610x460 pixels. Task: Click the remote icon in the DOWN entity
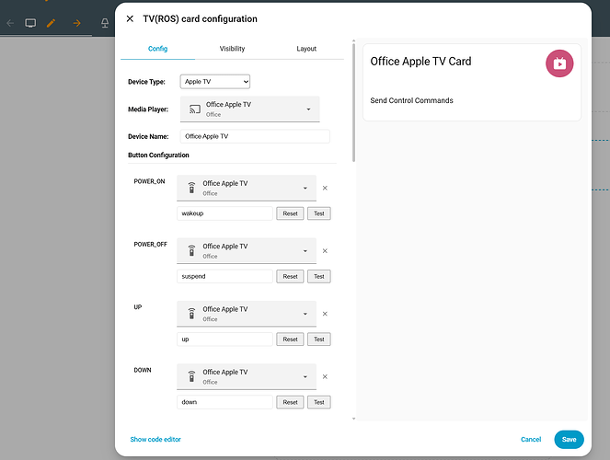pyautogui.click(x=191, y=376)
